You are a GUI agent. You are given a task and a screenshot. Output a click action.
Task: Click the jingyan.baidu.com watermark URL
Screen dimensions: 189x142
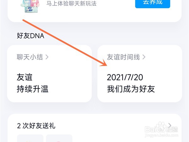[161, 135]
